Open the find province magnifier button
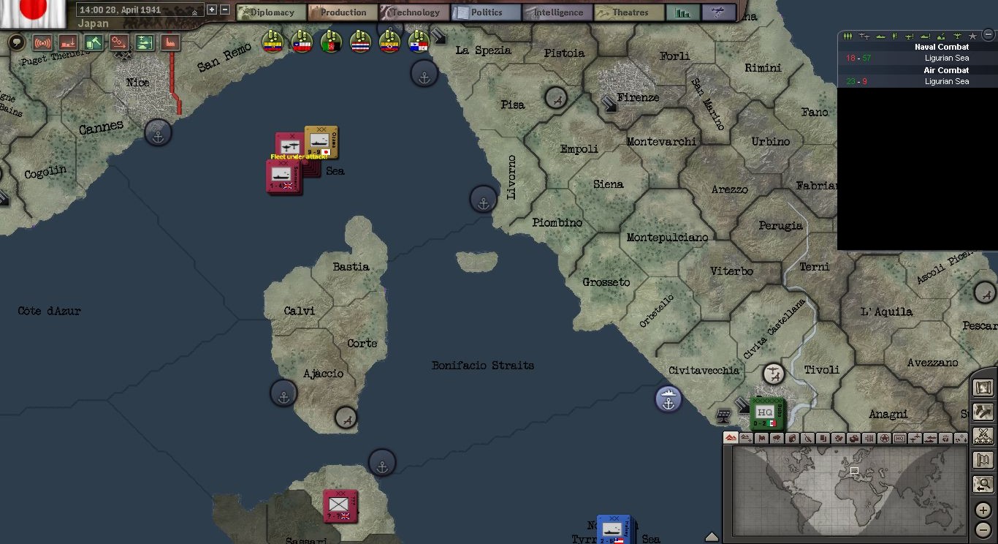The height and width of the screenshot is (544, 998). (983, 484)
